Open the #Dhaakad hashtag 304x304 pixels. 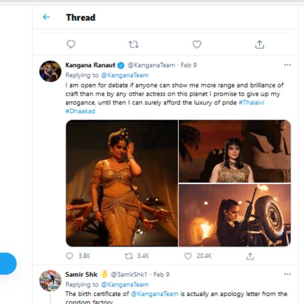(80, 111)
